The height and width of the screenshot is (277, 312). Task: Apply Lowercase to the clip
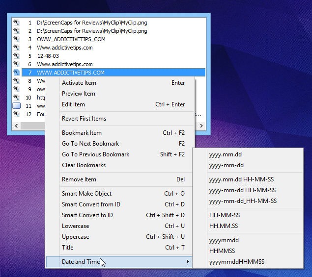(x=119, y=226)
